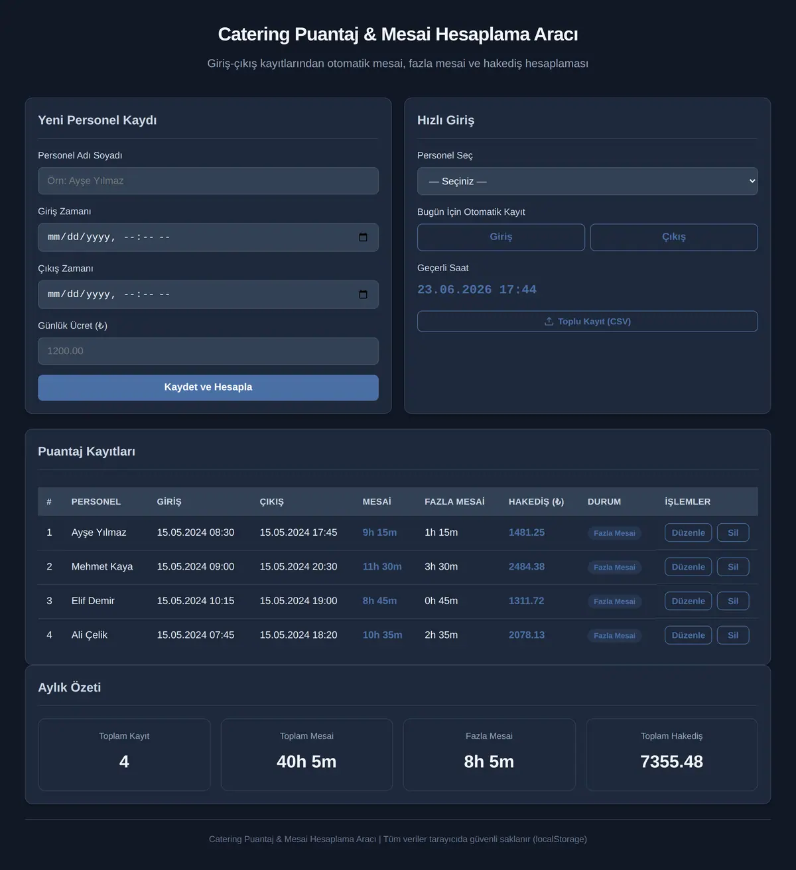The image size is (796, 870).
Task: Open Toplu Kayıt (CSV) import
Action: pos(588,321)
